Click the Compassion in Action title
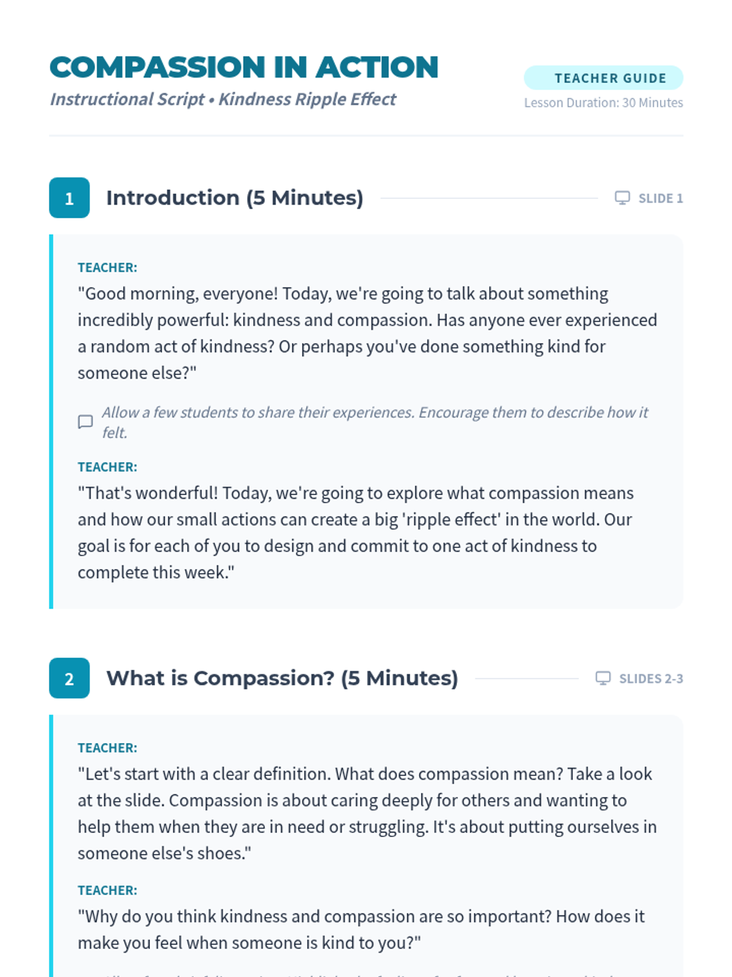 pyautogui.click(x=244, y=67)
